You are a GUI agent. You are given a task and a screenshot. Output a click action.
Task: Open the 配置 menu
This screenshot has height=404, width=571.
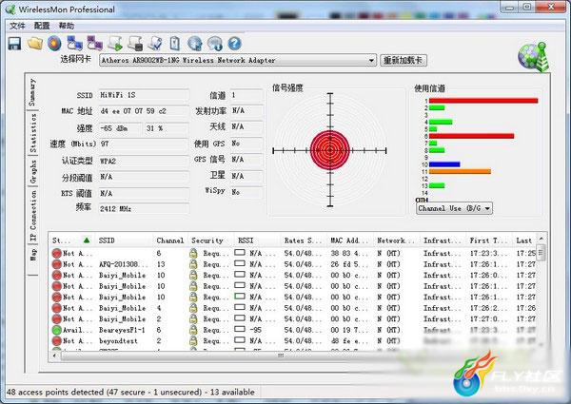[x=42, y=26]
